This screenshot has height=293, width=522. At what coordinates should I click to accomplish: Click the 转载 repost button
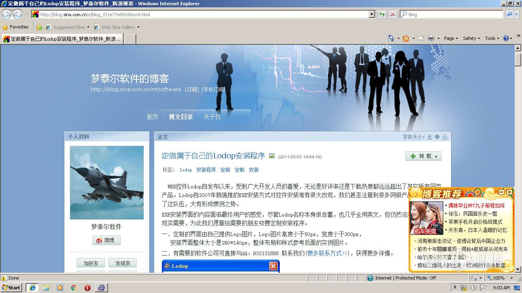point(423,156)
